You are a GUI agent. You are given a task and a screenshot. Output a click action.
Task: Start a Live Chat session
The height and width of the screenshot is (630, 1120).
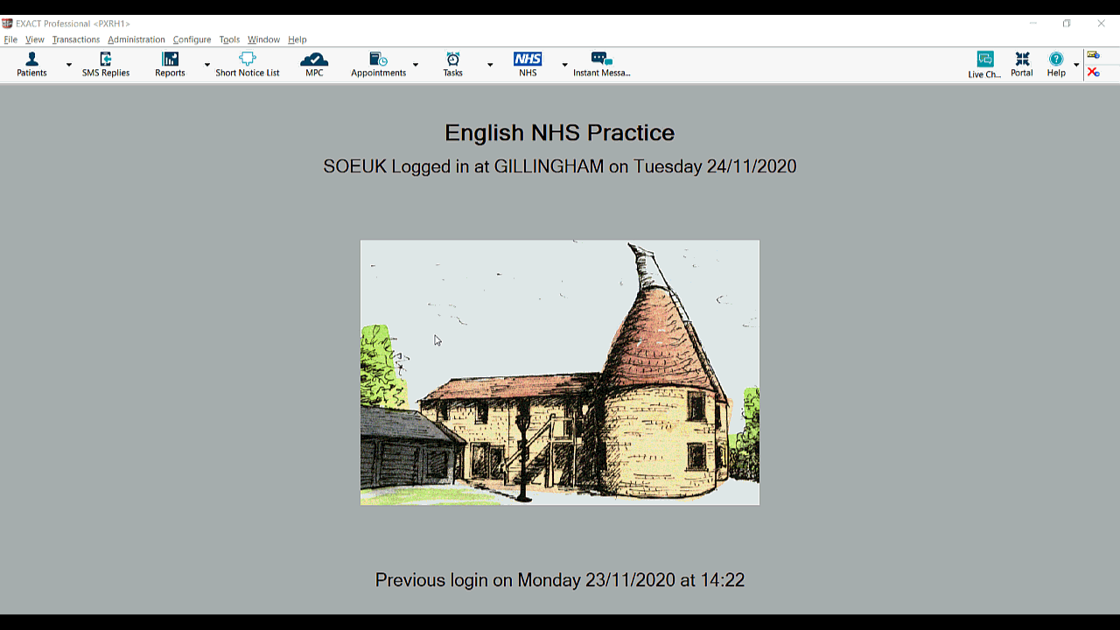(x=984, y=65)
